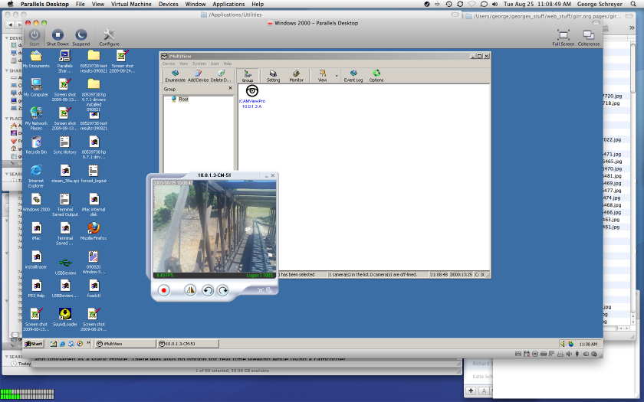Click the Delete Device toolbar icon
Image resolution: width=644 pixels, height=402 pixels.
point(221,76)
